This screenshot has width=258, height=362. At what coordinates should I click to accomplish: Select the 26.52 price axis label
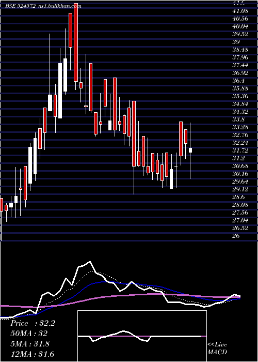pyautogui.click(x=240, y=228)
